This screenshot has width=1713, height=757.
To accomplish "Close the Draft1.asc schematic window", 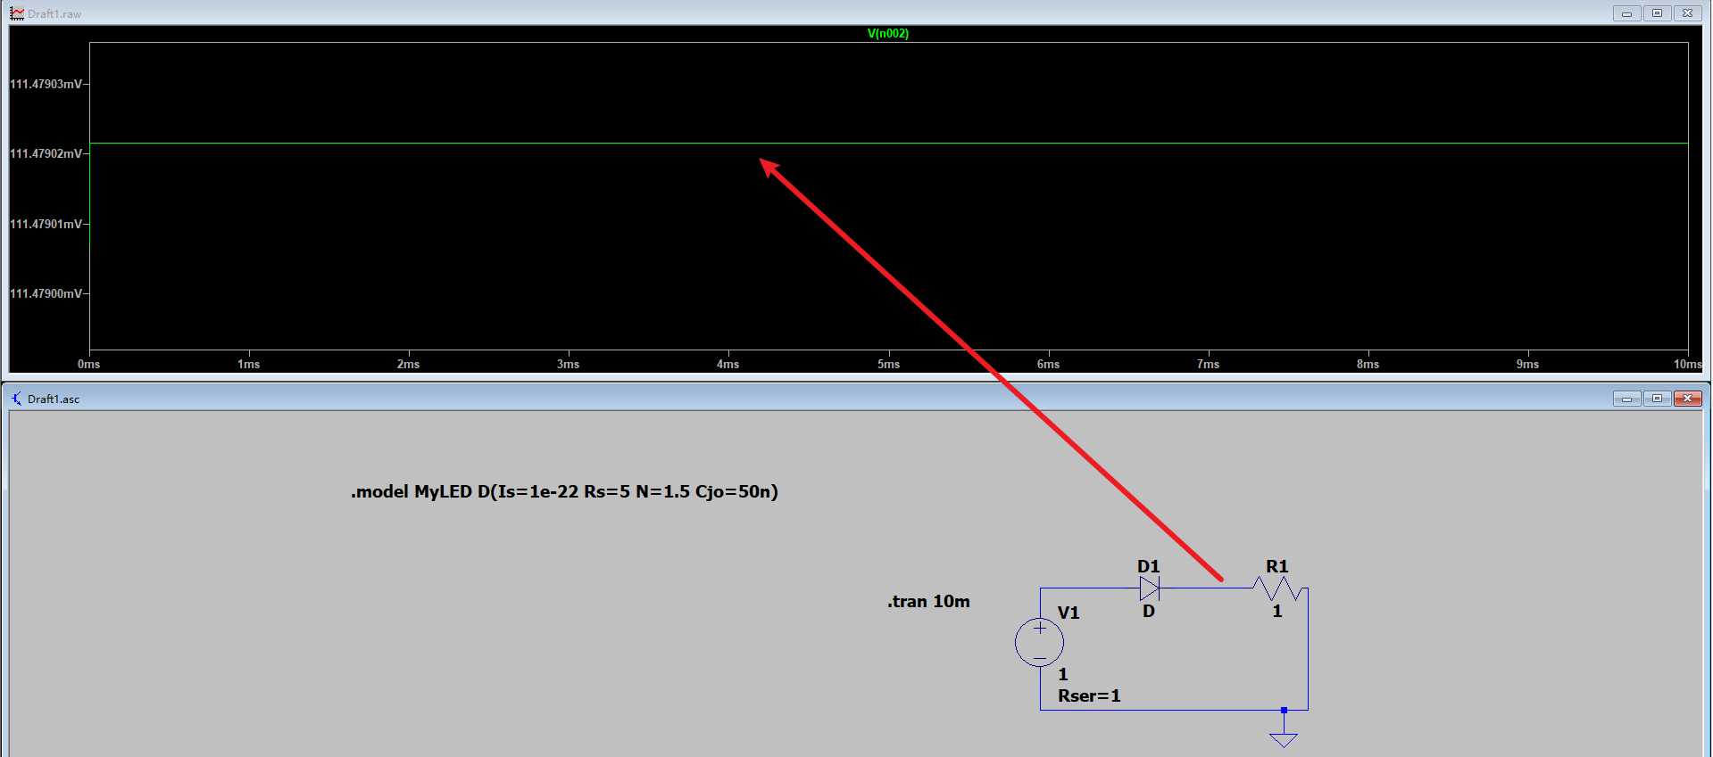I will tap(1687, 399).
